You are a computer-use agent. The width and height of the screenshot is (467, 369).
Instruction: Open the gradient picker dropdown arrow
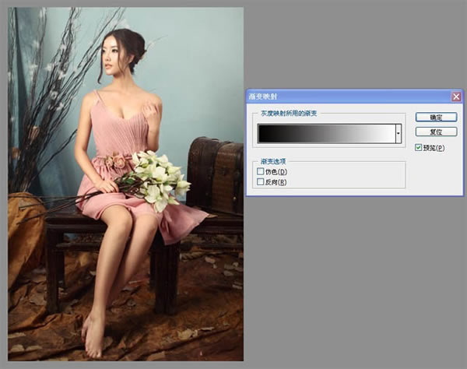pos(399,133)
